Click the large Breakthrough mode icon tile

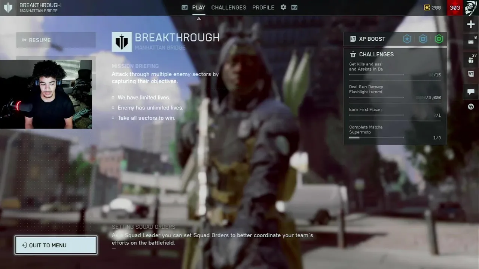point(122,41)
